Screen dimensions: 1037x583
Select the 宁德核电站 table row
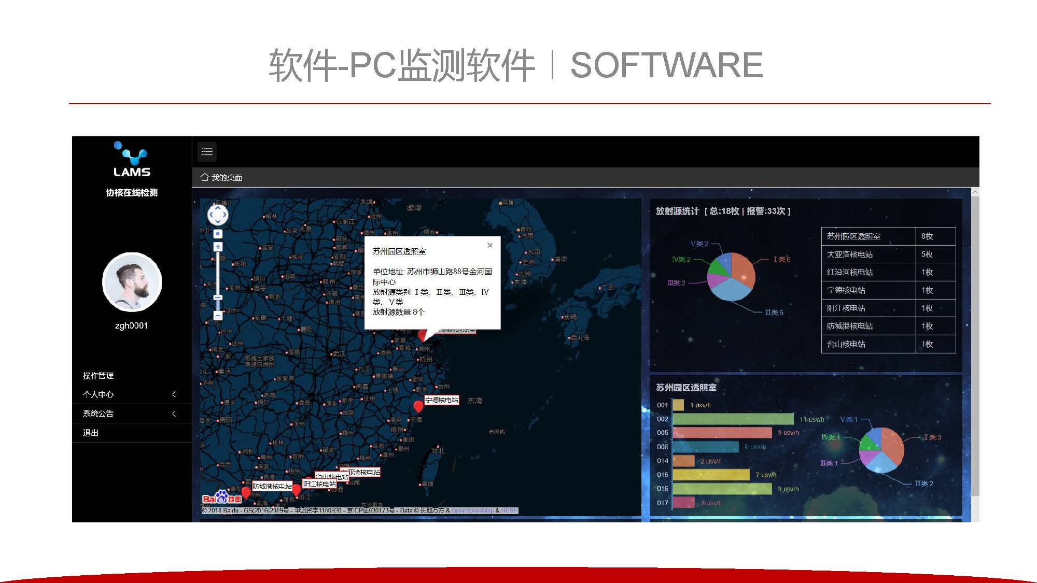[x=888, y=290]
